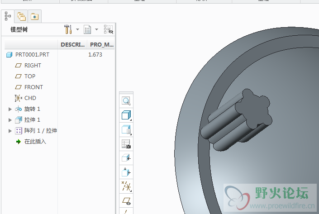Select the RIGHT datum plane
This screenshot has width=319, height=214.
33,66
